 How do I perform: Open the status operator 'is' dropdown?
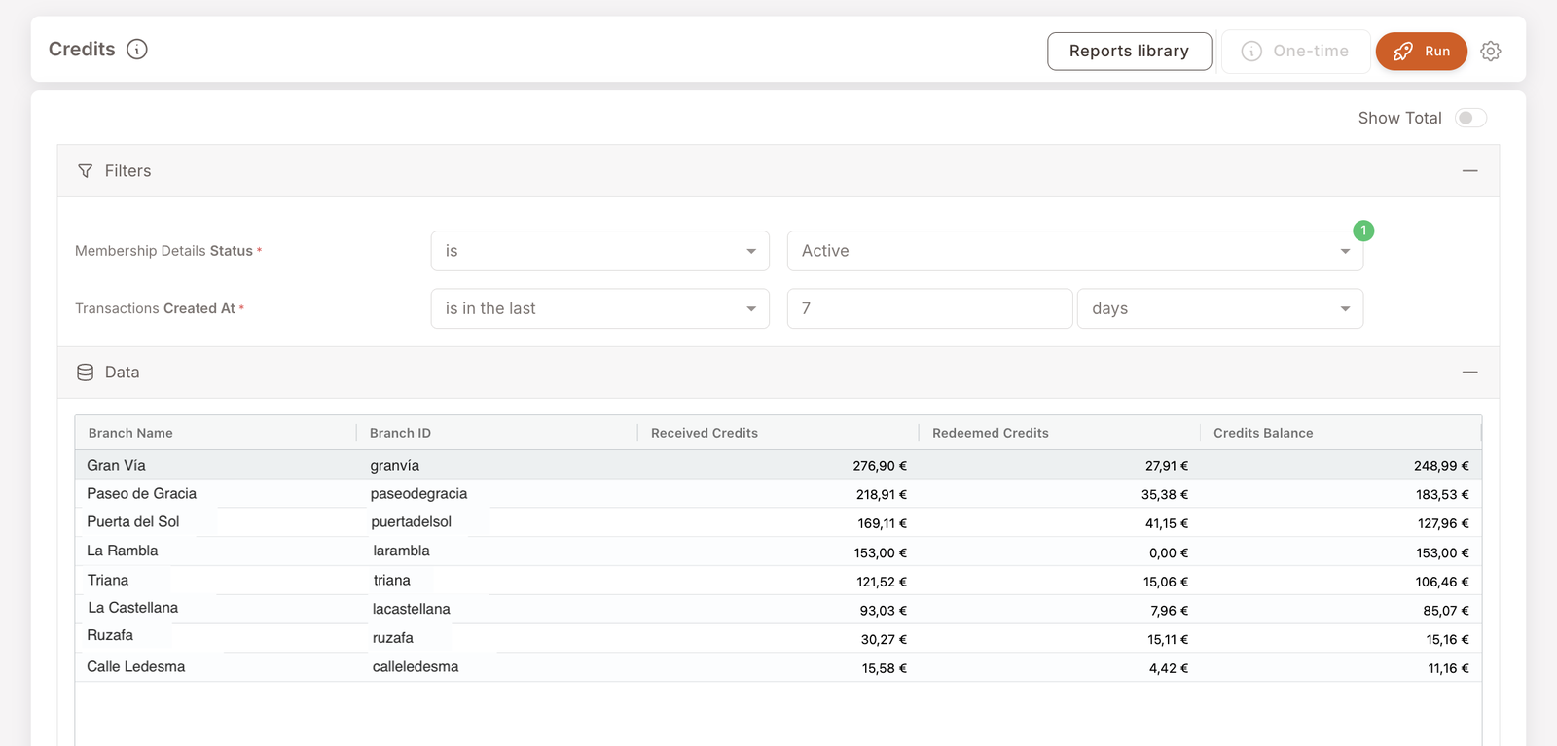coord(600,251)
